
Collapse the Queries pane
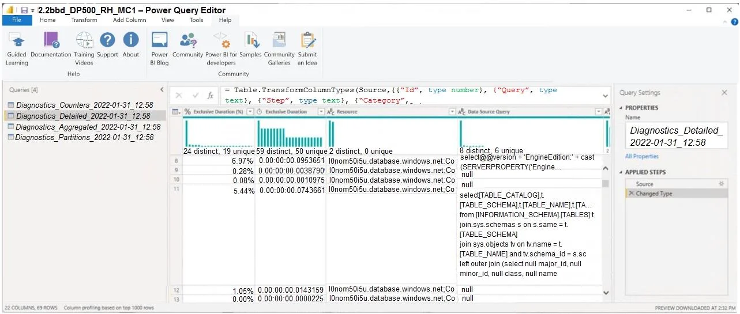click(161, 90)
